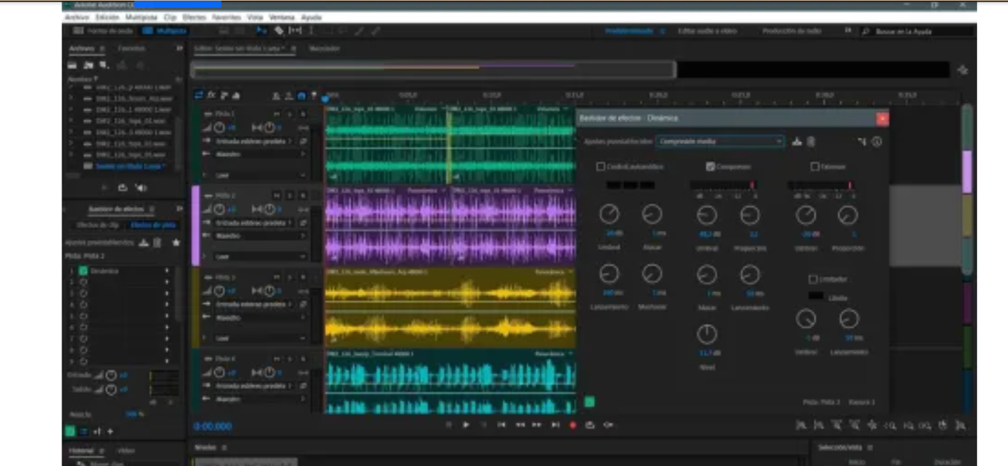The width and height of the screenshot is (1008, 466).
Task: Click Pista 1 pan knob
Action: pyautogui.click(x=270, y=127)
